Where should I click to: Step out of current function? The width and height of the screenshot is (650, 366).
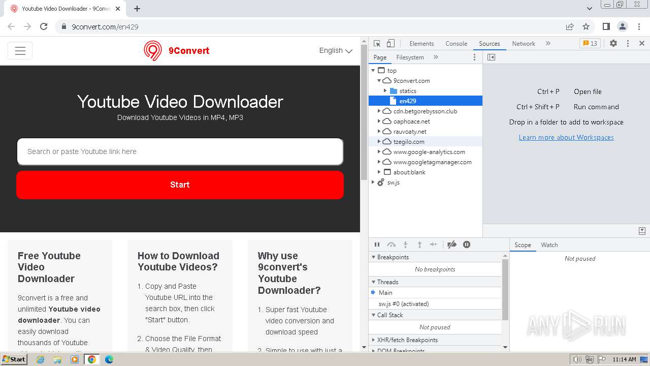[x=419, y=245]
